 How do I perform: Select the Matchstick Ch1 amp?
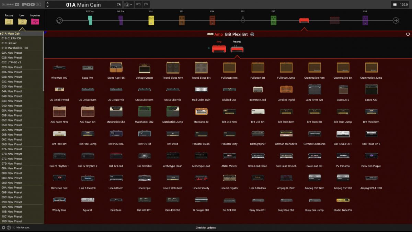(x=116, y=115)
